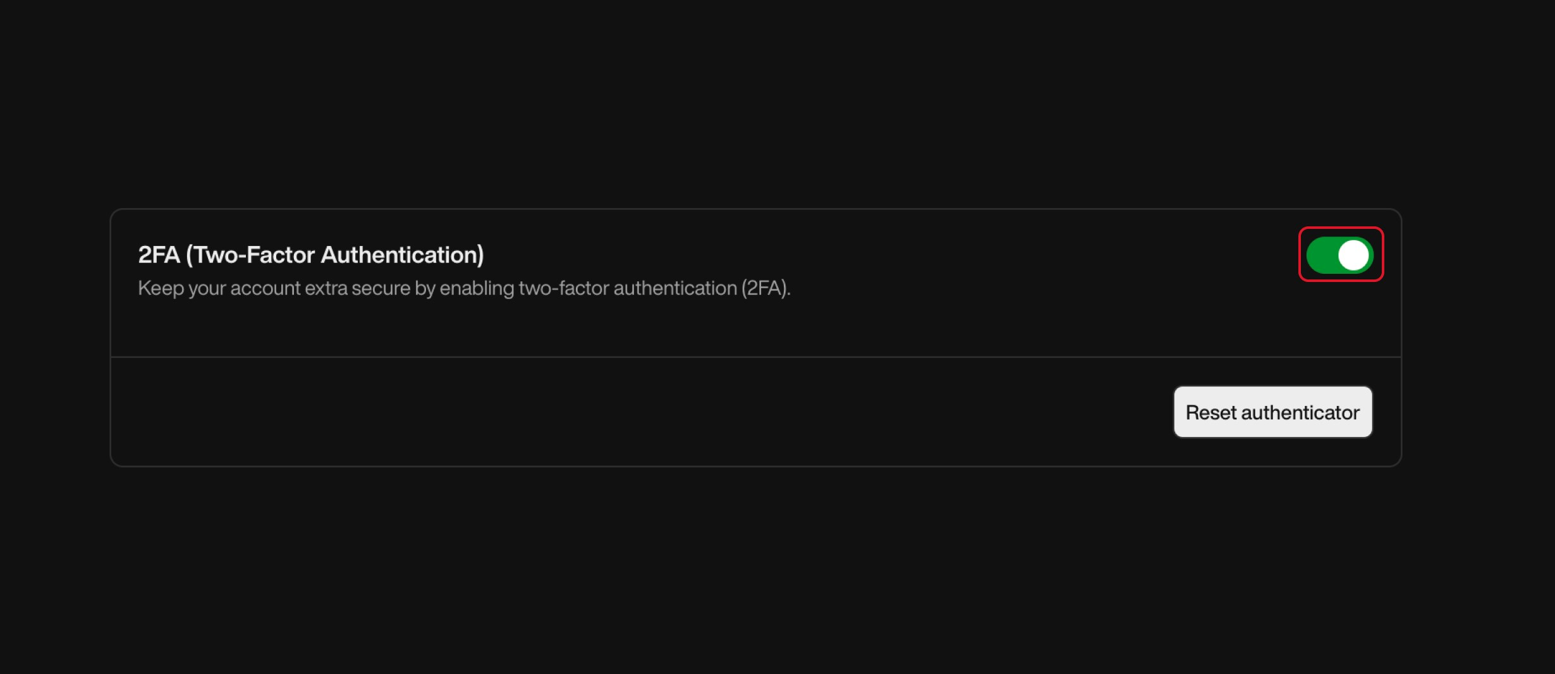1555x674 pixels.
Task: Activate the Reset authenticator action
Action: click(x=1272, y=412)
